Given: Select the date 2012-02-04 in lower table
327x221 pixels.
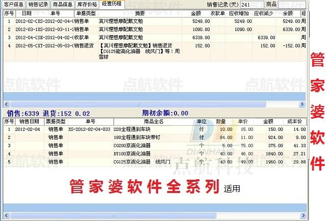Looking at the screenshot, I should click(28, 129).
